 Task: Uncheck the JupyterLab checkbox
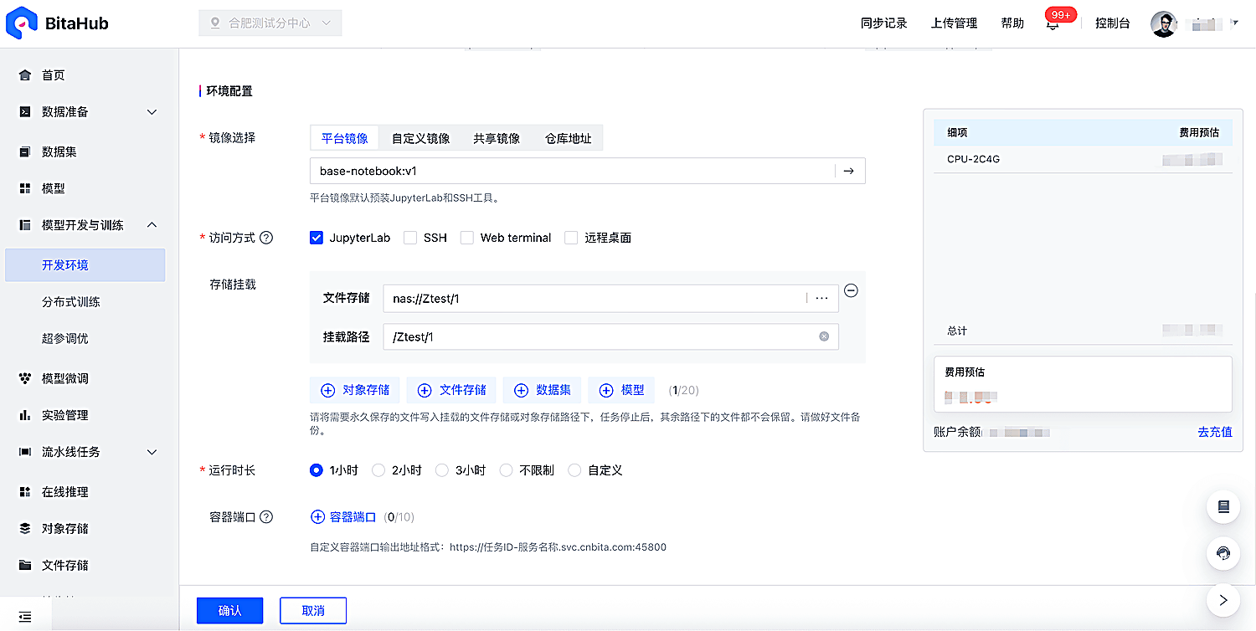coord(317,238)
